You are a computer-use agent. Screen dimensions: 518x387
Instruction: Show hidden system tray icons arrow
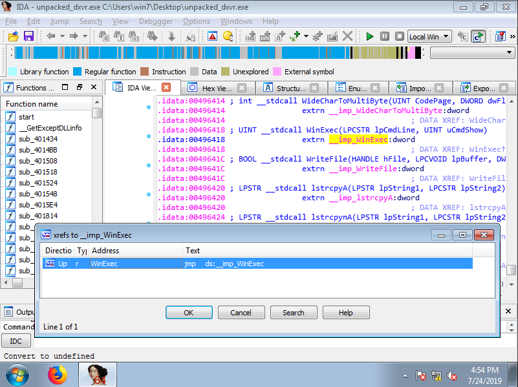(x=405, y=376)
